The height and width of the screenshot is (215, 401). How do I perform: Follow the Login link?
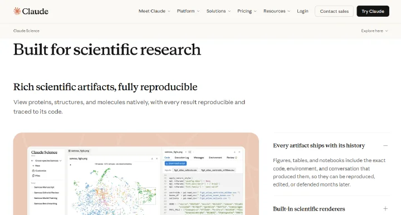[302, 11]
